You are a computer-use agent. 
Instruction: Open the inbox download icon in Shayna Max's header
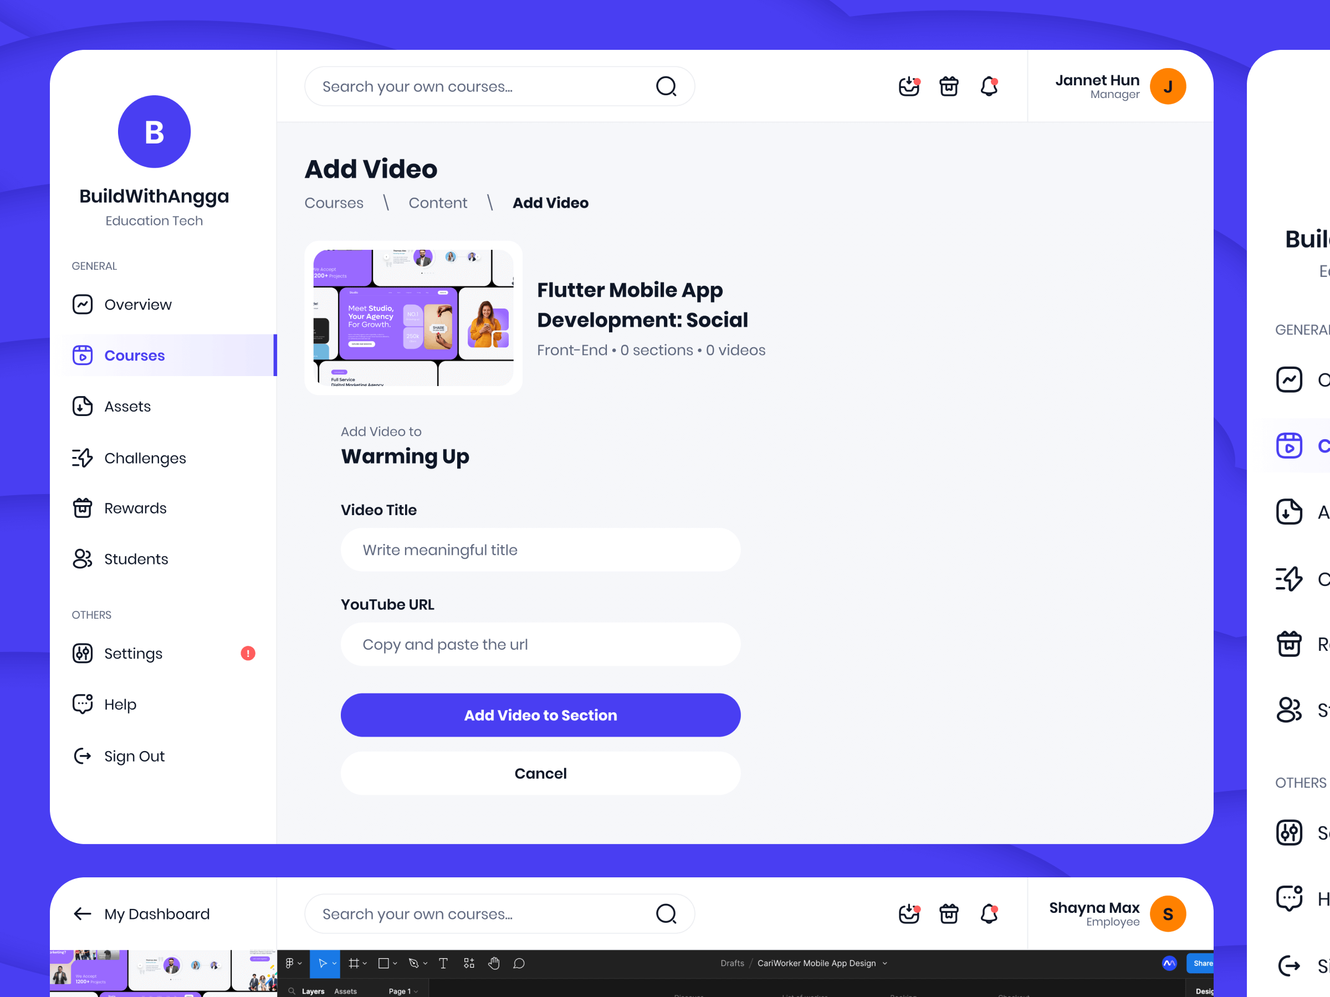(909, 914)
